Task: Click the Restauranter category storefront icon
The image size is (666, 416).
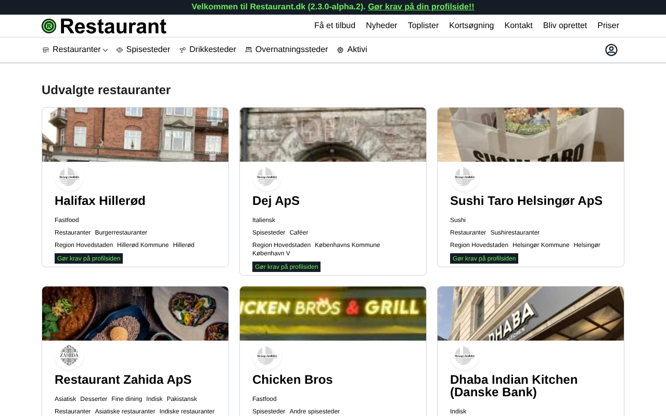Action: coord(46,50)
